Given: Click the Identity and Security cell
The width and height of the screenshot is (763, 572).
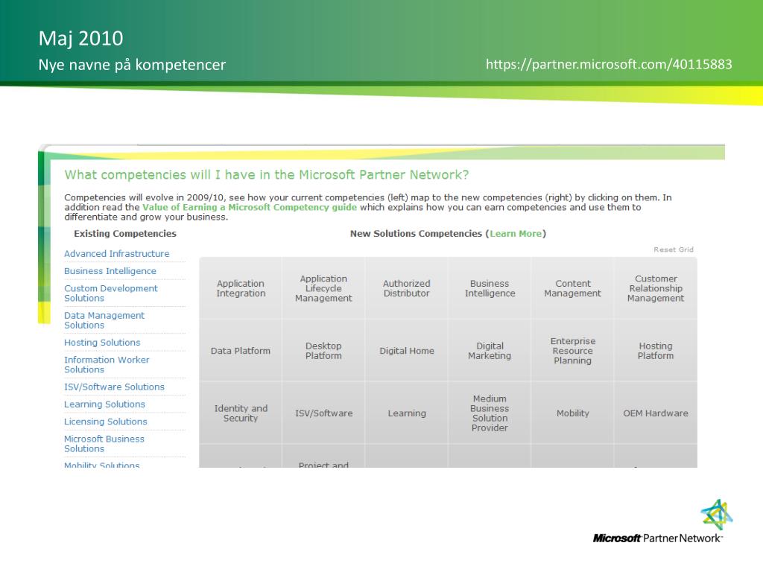Looking at the screenshot, I should [x=241, y=413].
